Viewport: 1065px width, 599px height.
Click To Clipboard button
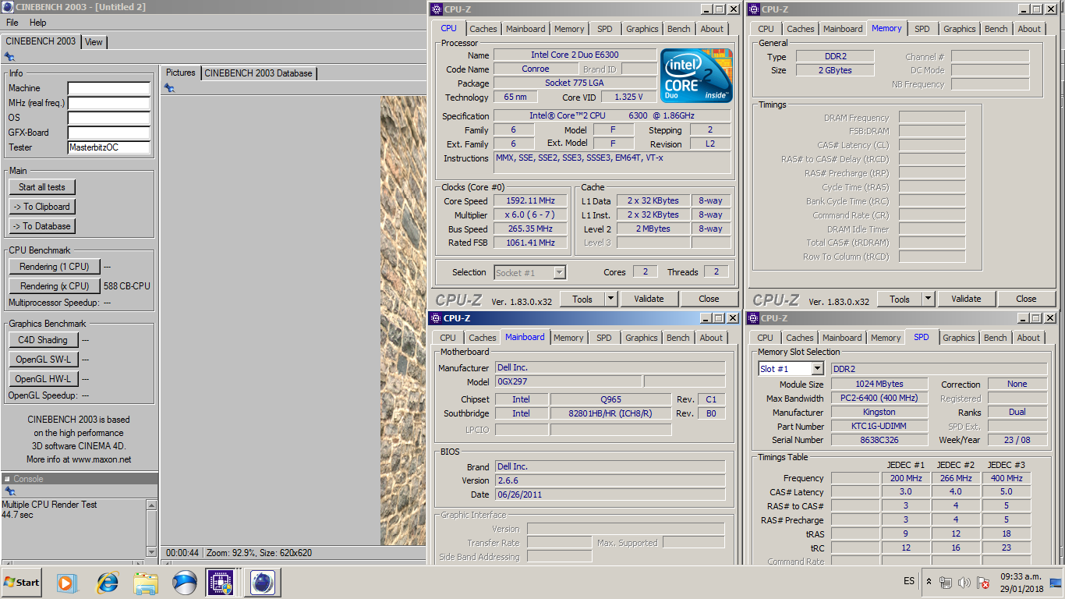[42, 207]
